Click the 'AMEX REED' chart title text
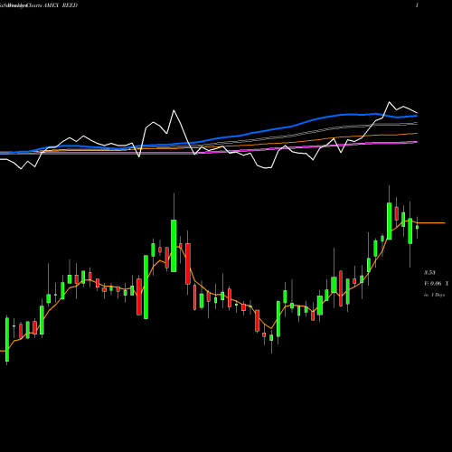Screen dimensions: 452x452 pyautogui.click(x=61, y=5)
